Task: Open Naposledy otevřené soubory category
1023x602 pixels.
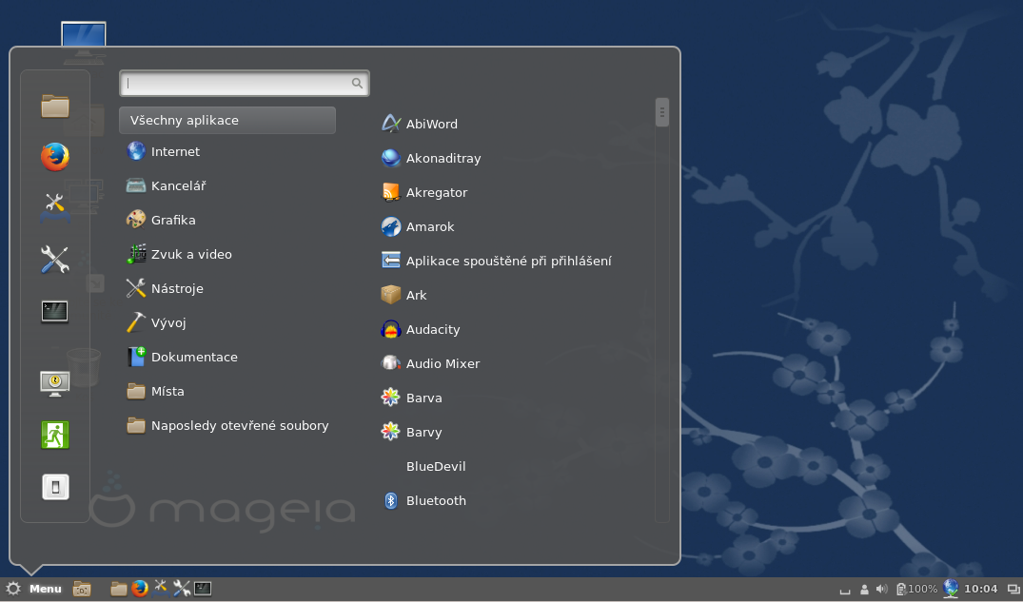Action: coord(227,425)
